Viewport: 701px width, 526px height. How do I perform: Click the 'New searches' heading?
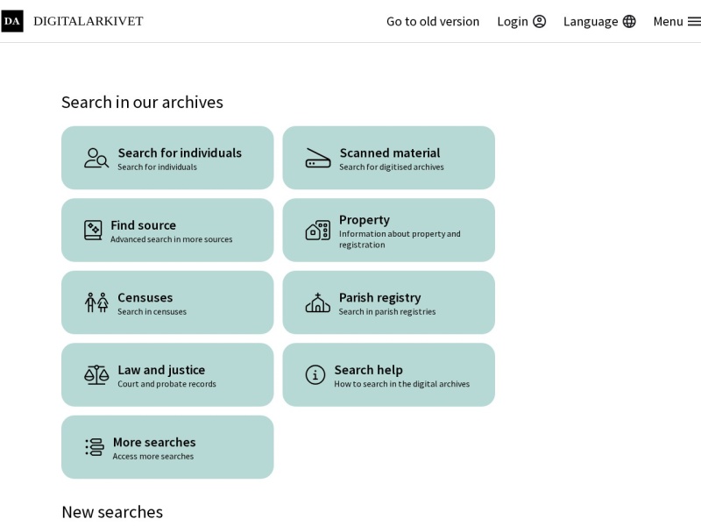tap(112, 512)
